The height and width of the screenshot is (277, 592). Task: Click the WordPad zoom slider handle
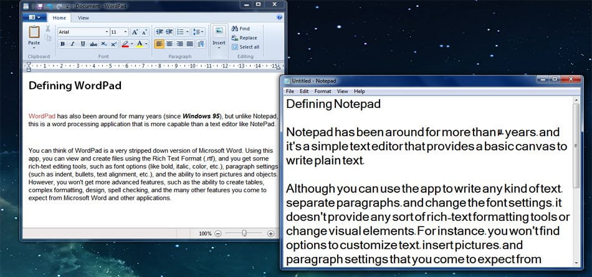coord(244,233)
